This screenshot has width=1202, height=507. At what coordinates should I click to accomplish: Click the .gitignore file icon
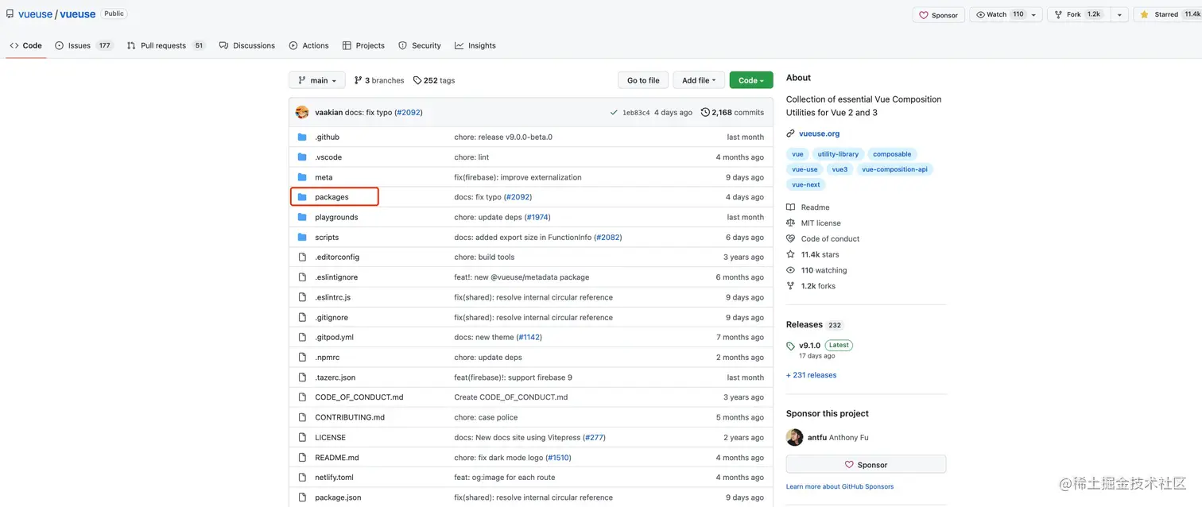click(x=302, y=317)
